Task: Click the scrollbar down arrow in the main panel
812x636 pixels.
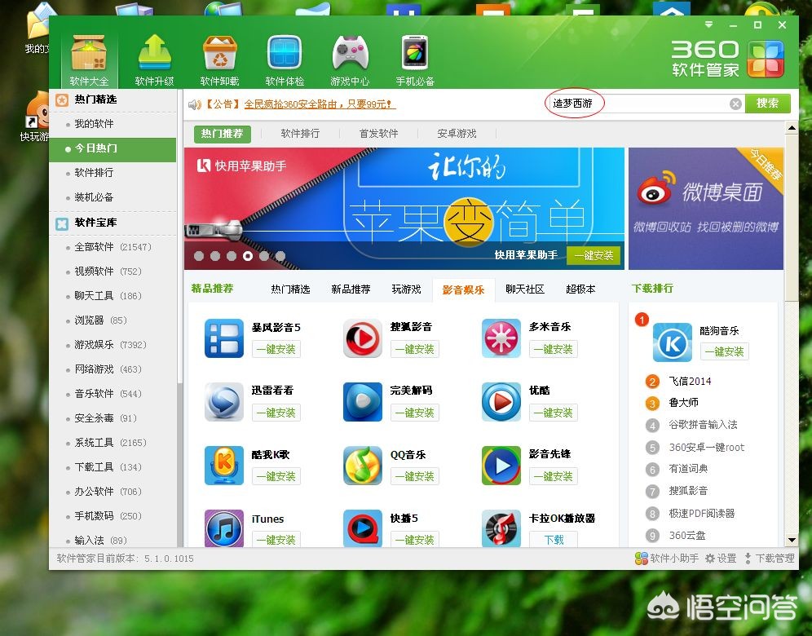Action: tap(792, 540)
